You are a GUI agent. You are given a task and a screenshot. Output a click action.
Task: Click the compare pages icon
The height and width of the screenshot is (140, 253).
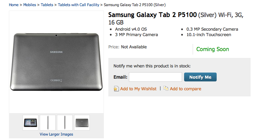coord(166,89)
